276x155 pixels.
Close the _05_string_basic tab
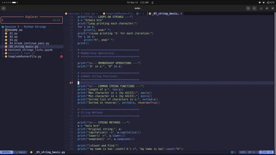[181, 13]
